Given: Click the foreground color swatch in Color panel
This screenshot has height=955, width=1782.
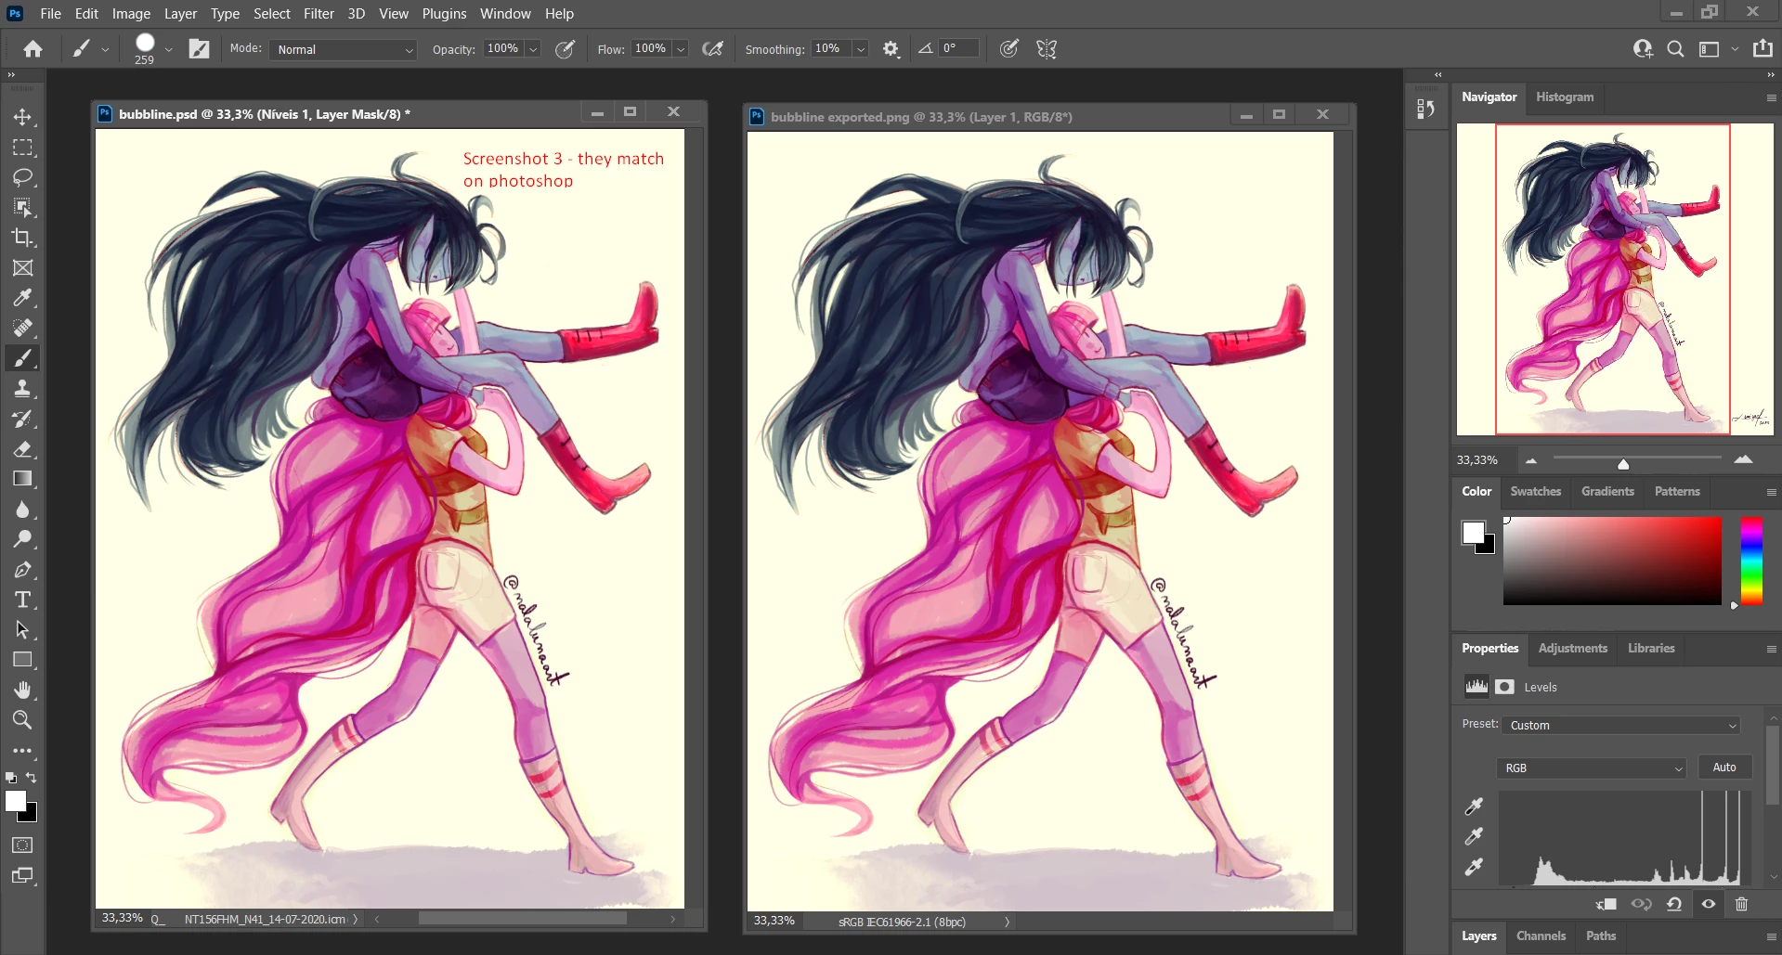Looking at the screenshot, I should point(1474,533).
